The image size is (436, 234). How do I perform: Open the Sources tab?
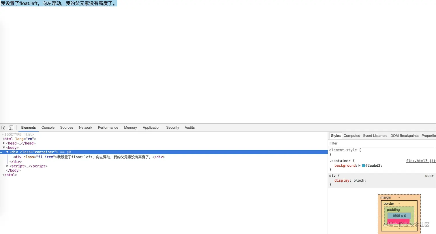(x=67, y=128)
